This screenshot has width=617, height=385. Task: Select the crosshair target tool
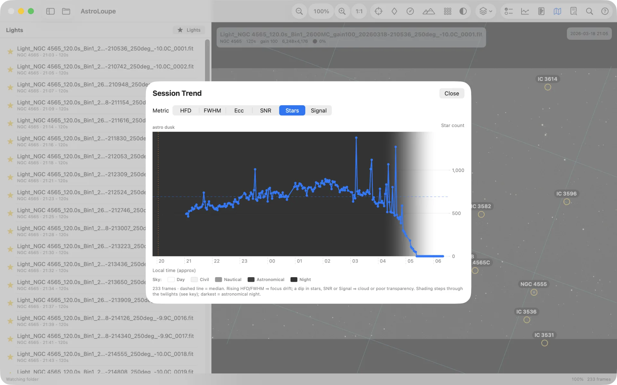coord(379,11)
